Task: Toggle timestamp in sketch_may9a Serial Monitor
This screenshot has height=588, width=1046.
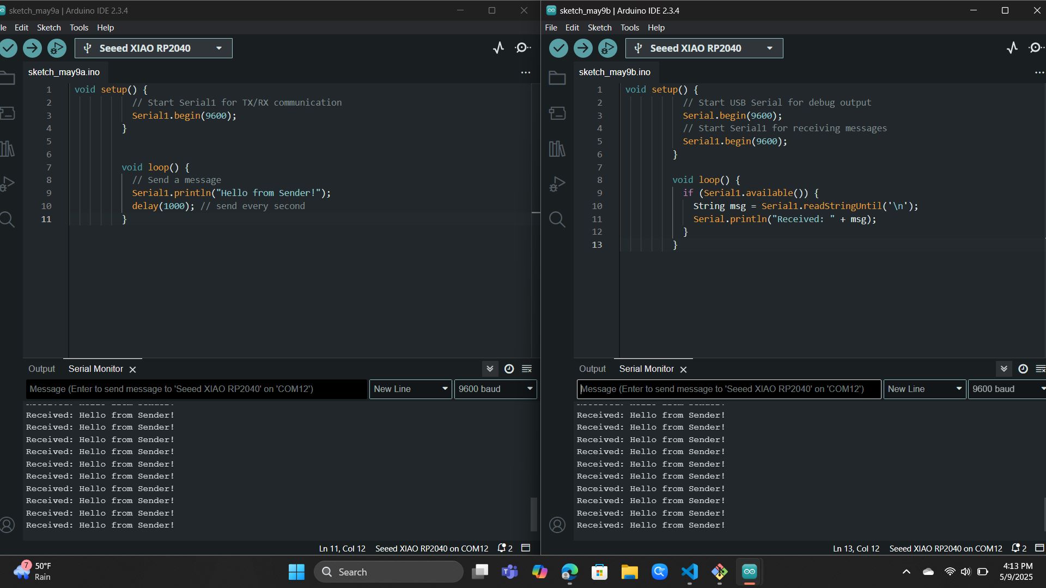Action: coord(509,369)
